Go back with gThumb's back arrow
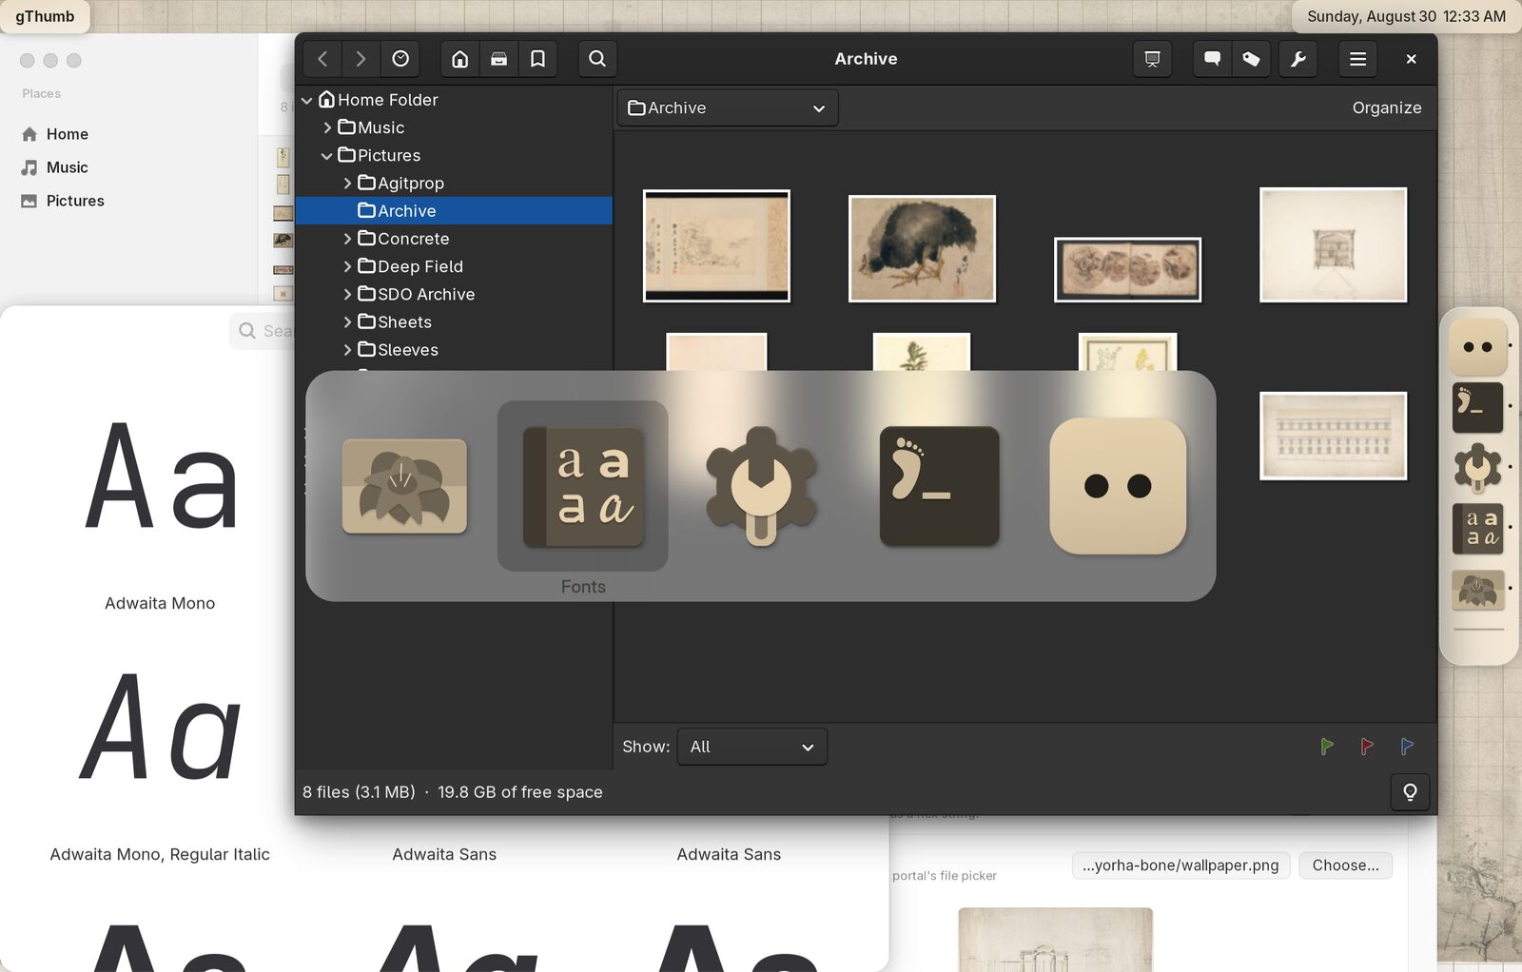 pyautogui.click(x=322, y=59)
